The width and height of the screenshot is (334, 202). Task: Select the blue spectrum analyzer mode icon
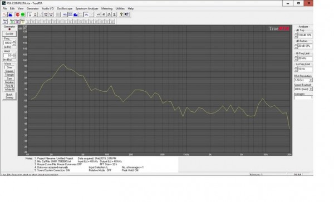(10, 14)
